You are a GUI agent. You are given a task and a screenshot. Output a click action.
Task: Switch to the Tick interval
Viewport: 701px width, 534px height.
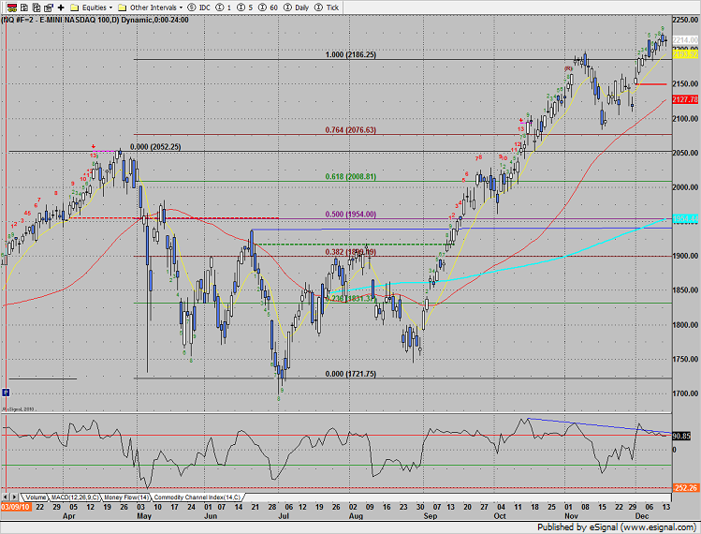pos(327,7)
